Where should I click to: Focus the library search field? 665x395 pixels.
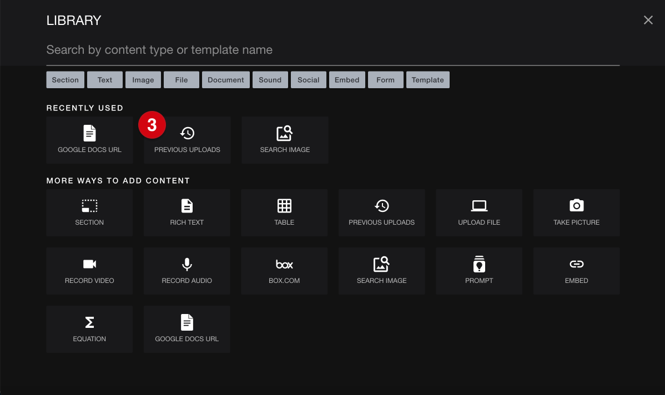pos(333,50)
